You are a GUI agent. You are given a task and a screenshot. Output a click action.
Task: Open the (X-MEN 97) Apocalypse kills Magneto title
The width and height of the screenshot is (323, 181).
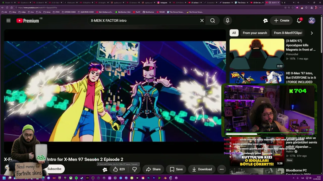(x=301, y=45)
